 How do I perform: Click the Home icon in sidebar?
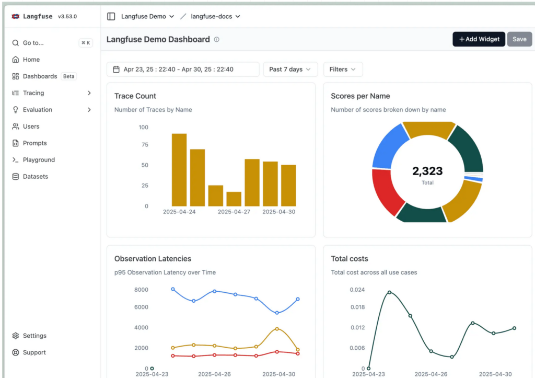click(16, 60)
